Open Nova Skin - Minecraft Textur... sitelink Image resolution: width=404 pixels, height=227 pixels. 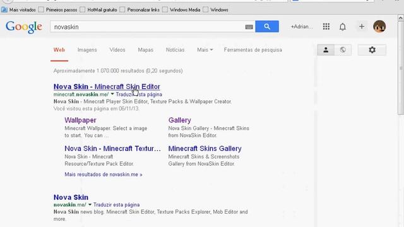[112, 149]
